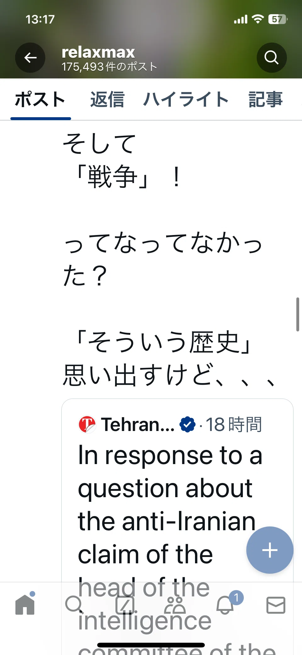Tap the compose post plus button
This screenshot has height=655, width=302.
(270, 550)
